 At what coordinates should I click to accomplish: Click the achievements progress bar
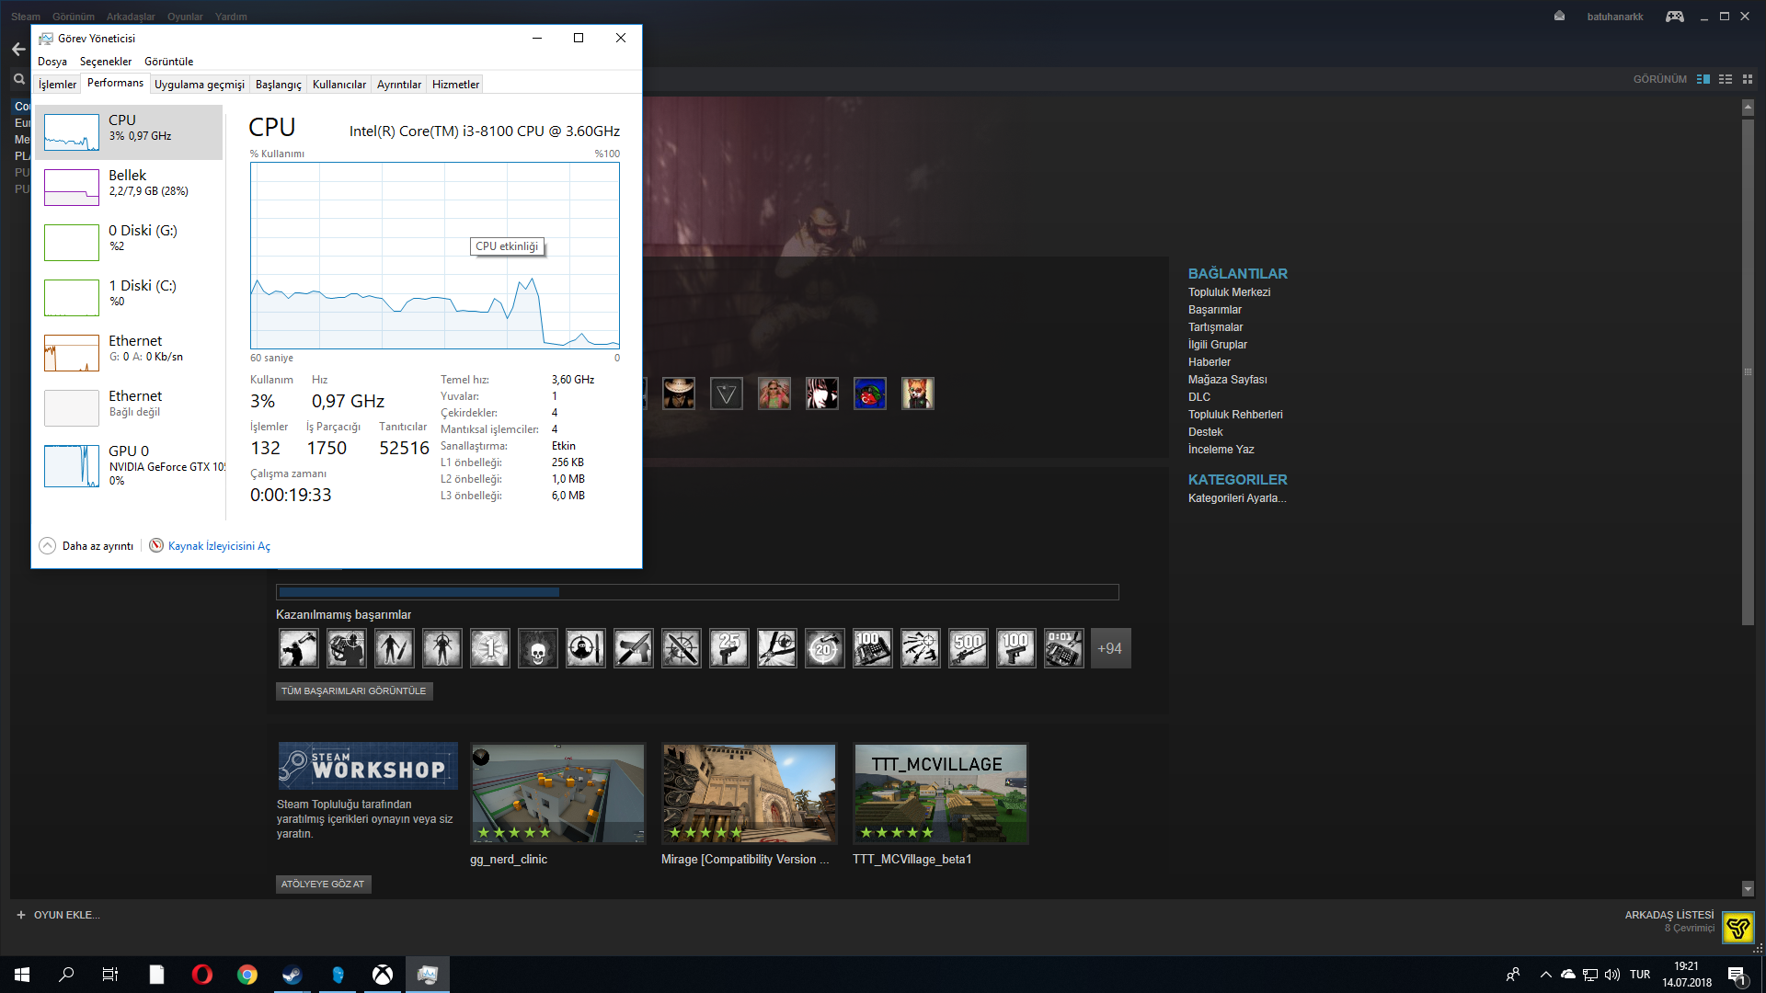(x=697, y=592)
